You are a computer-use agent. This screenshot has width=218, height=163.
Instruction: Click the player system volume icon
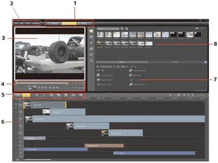click(57, 87)
